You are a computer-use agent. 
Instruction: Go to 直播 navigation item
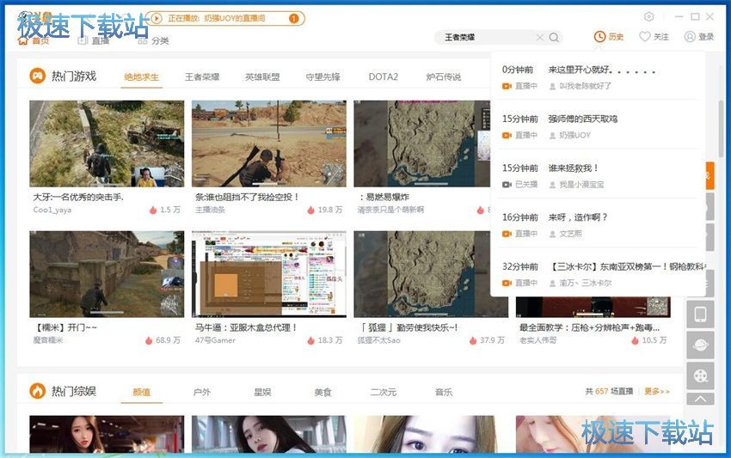click(x=94, y=40)
